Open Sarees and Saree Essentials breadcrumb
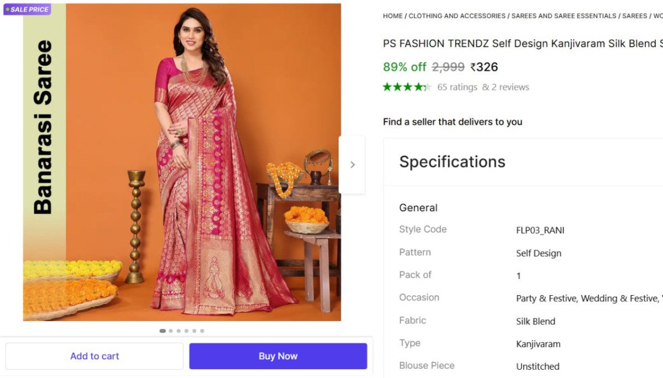The height and width of the screenshot is (378, 663). [x=564, y=16]
